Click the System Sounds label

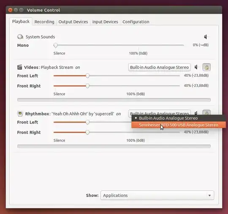pos(40,37)
